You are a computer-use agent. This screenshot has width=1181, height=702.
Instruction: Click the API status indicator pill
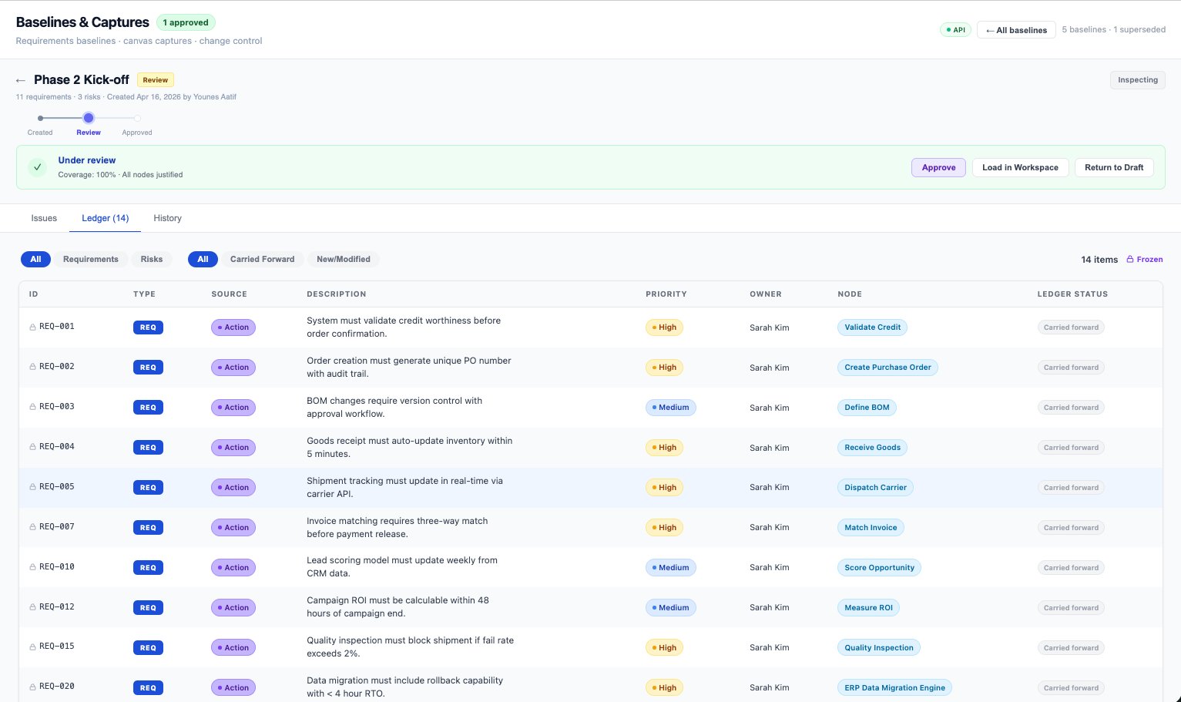[x=955, y=29]
